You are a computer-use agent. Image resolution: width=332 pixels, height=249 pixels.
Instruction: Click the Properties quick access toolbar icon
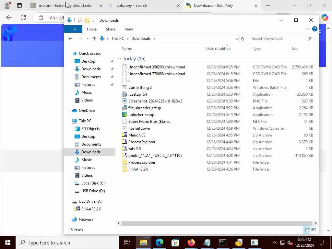[x=80, y=20]
